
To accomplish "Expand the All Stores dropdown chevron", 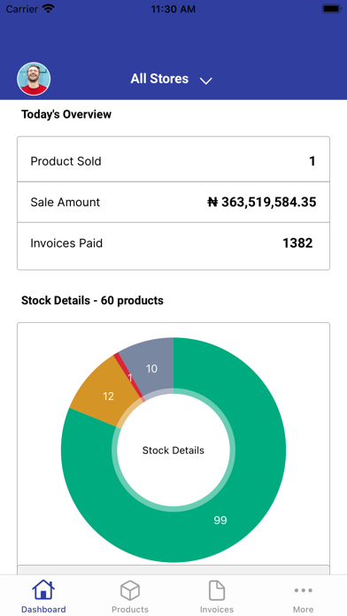I will 206,81.
